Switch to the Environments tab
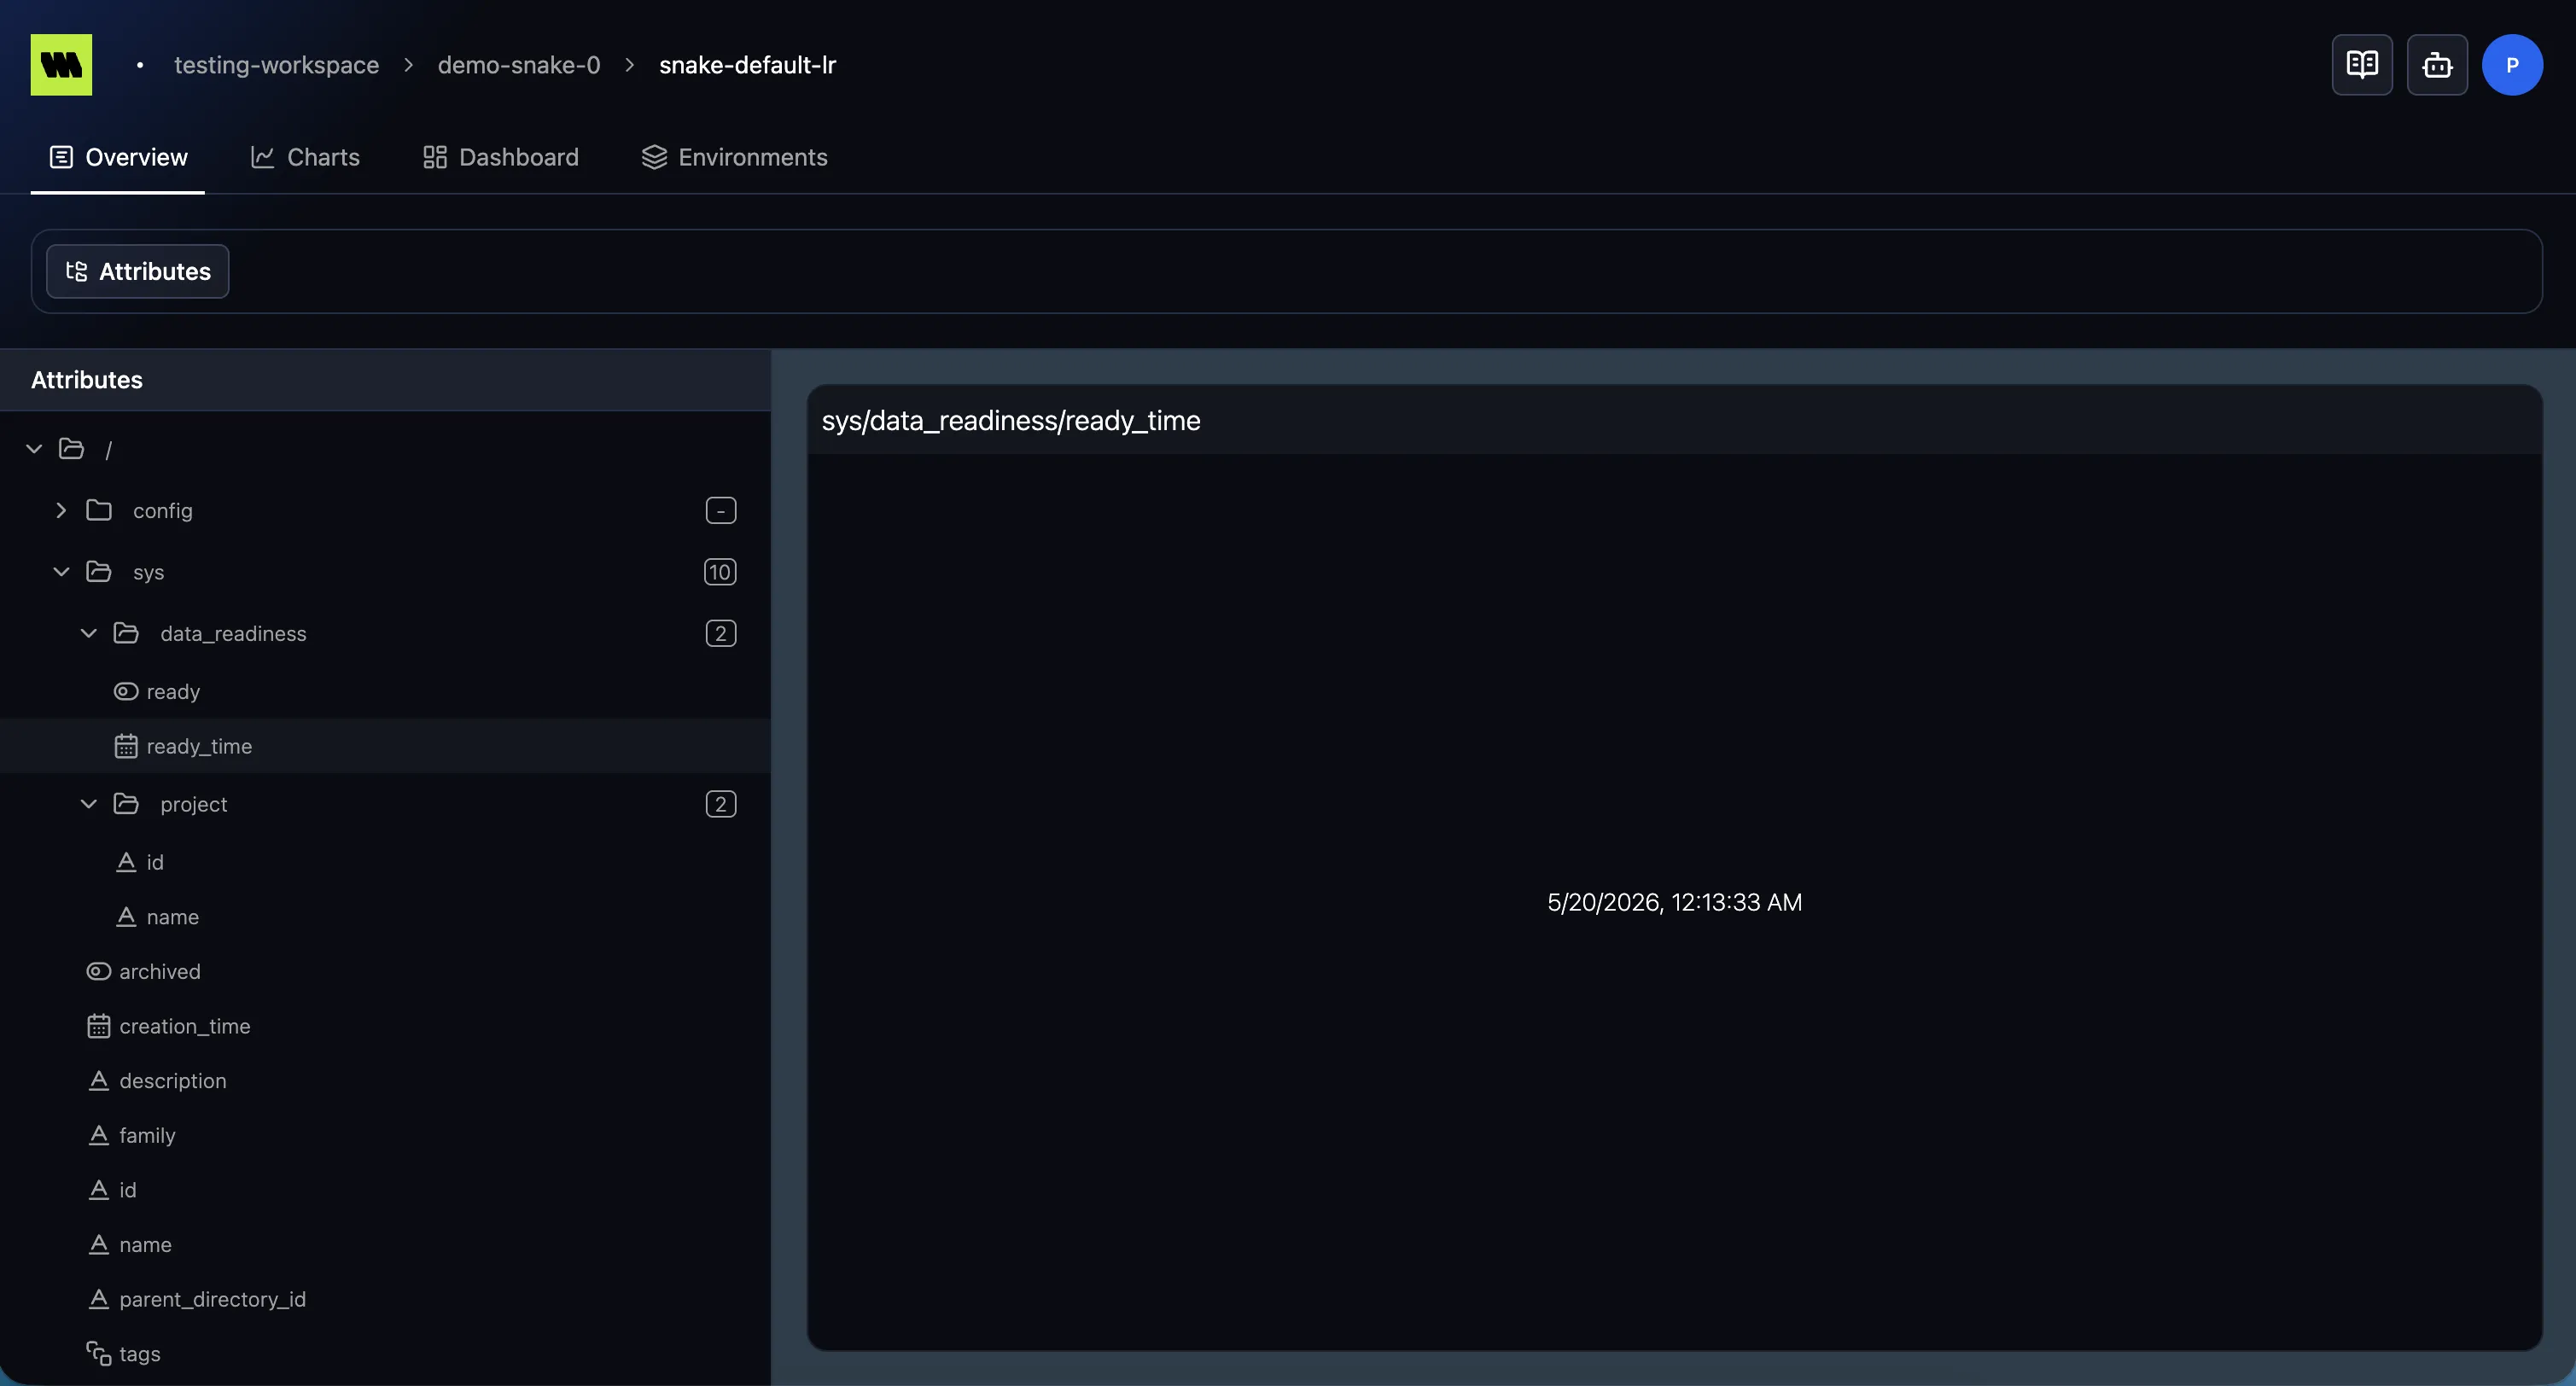This screenshot has width=2576, height=1386. click(x=735, y=157)
